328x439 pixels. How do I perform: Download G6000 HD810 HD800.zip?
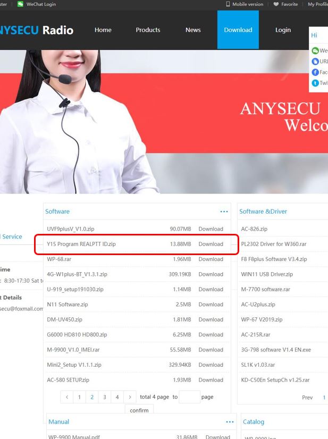(x=211, y=335)
